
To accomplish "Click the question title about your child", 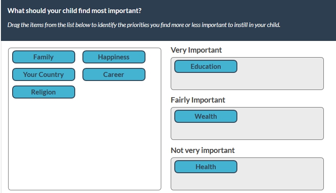I will [74, 10].
